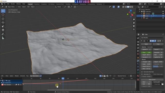The height and width of the screenshot is (93, 165).
Task: Choose the Move tool
Action: 3,19
